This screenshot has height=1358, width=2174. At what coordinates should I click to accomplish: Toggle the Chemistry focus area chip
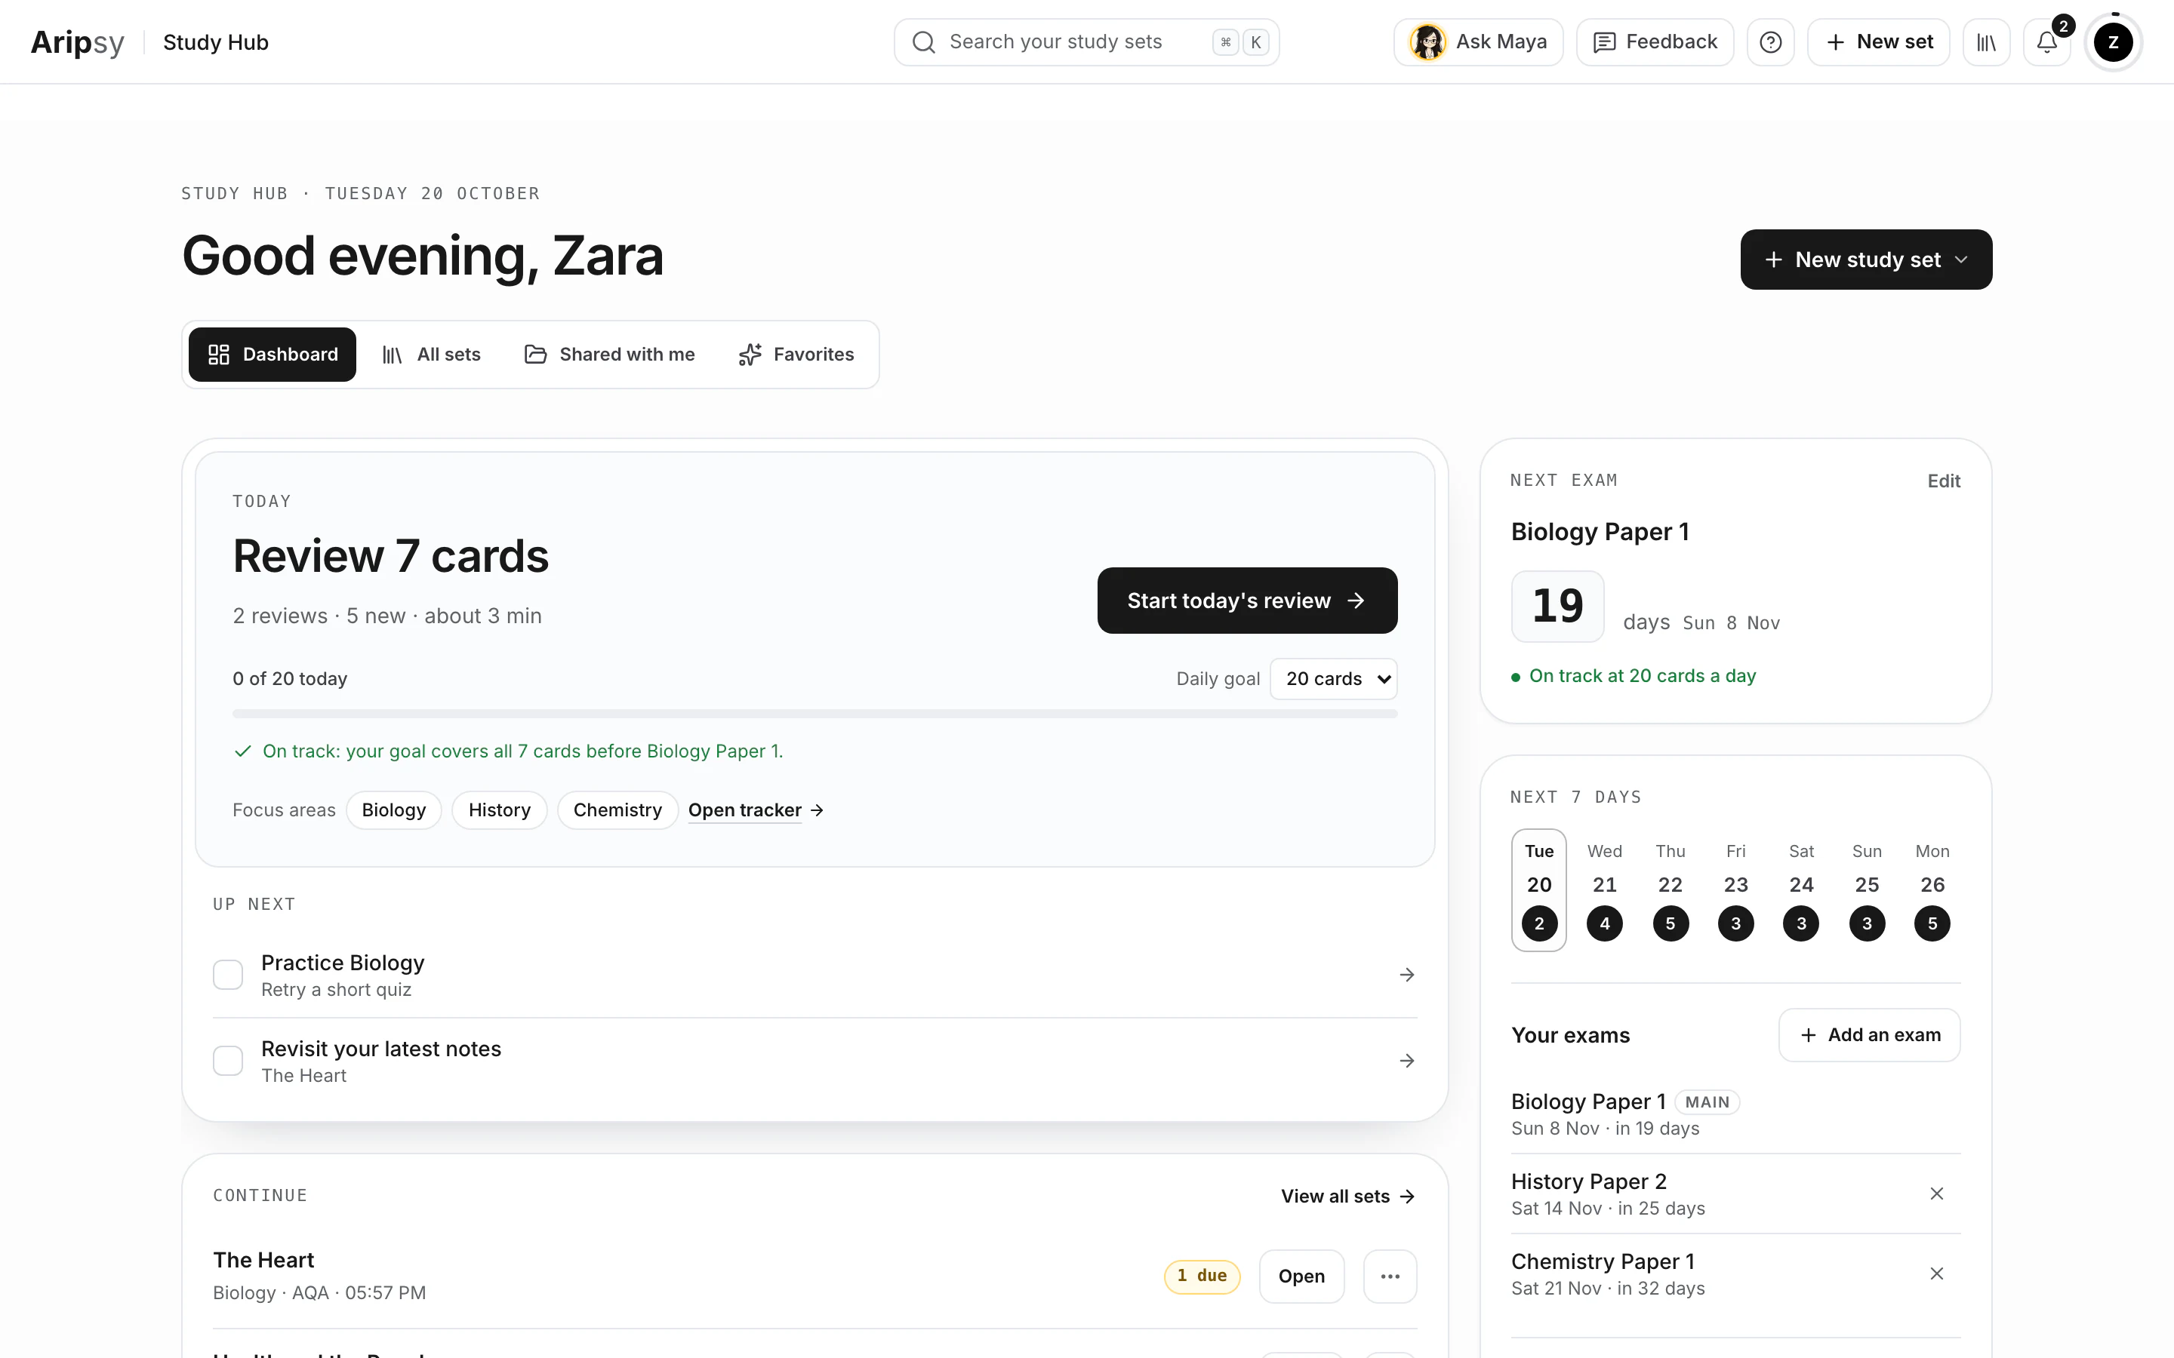coord(617,810)
